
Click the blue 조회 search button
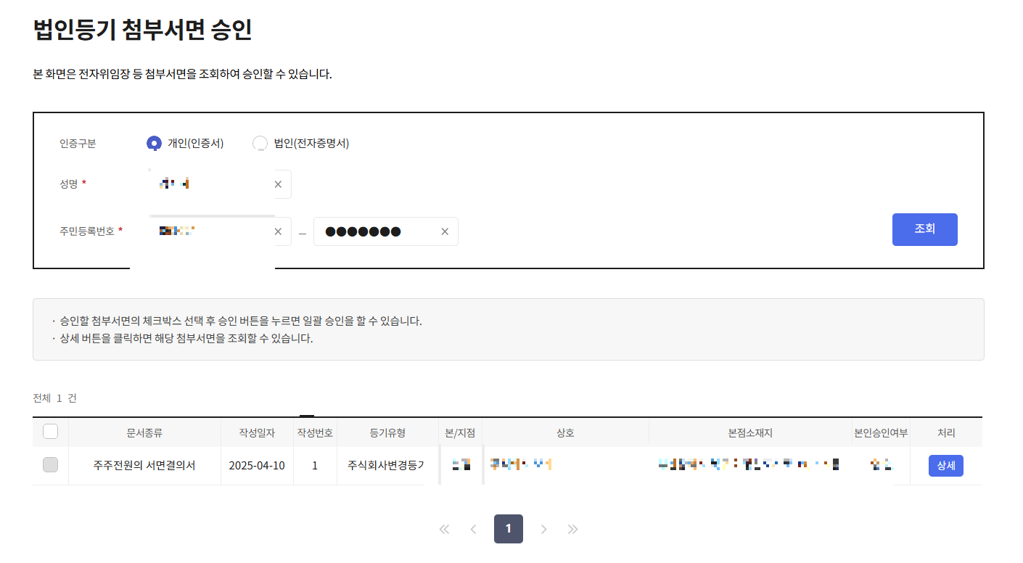pyautogui.click(x=924, y=229)
